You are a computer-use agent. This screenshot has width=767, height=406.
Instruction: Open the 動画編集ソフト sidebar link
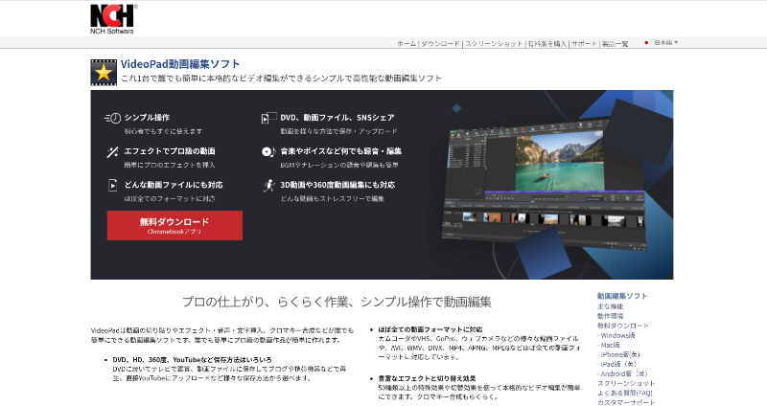point(622,296)
